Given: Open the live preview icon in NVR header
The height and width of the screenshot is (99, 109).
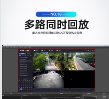Looking at the screenshot, I should click(x=35, y=51).
